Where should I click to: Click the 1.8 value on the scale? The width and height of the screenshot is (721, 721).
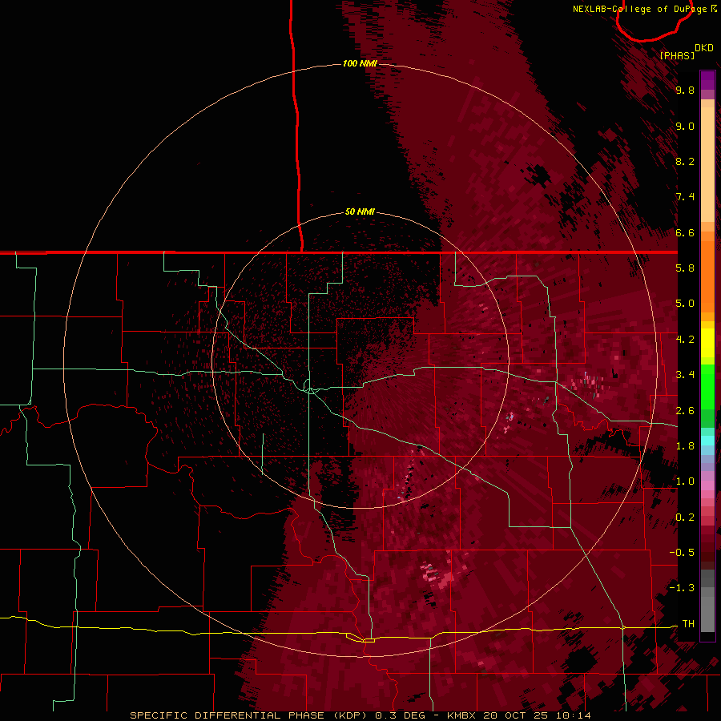tap(685, 446)
